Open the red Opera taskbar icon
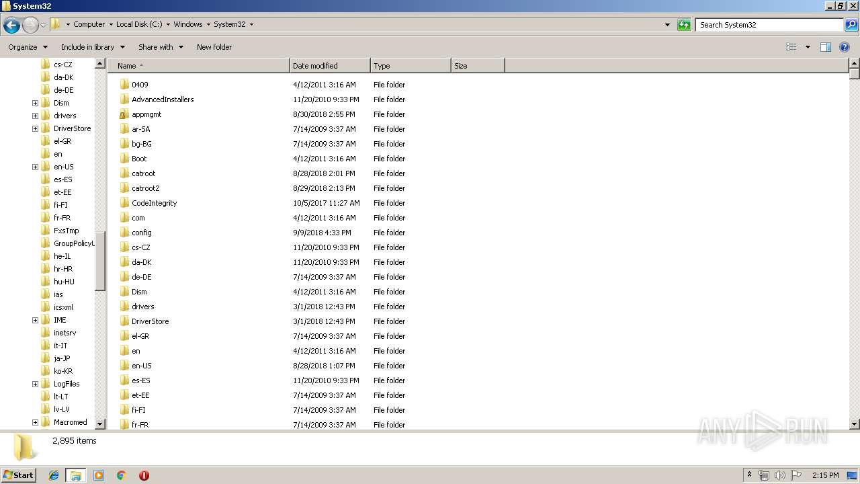The width and height of the screenshot is (860, 484). click(x=144, y=475)
